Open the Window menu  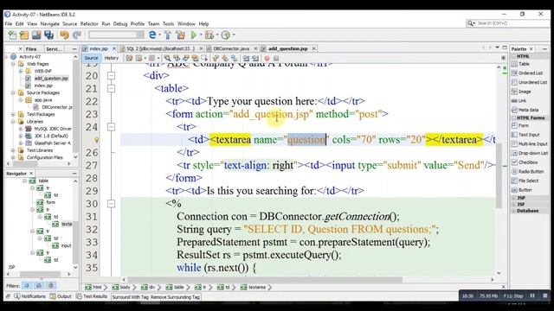pos(186,23)
